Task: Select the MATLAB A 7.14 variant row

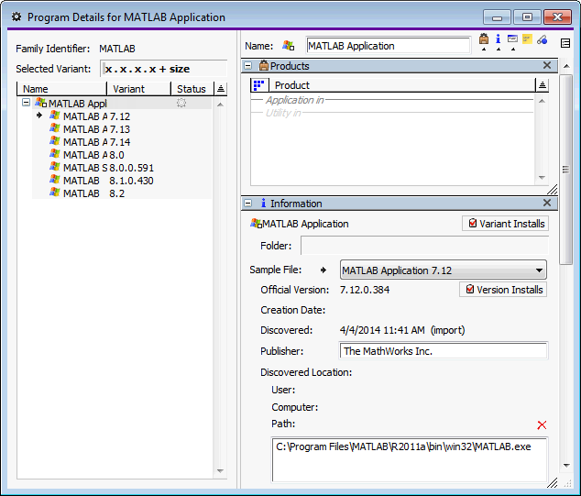Action: pyautogui.click(x=122, y=142)
